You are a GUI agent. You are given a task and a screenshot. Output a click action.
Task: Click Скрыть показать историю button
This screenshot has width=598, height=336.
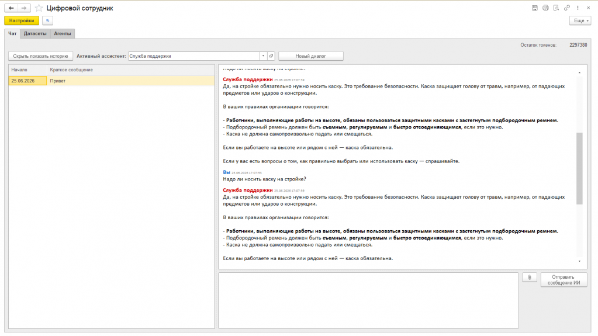[x=40, y=56]
